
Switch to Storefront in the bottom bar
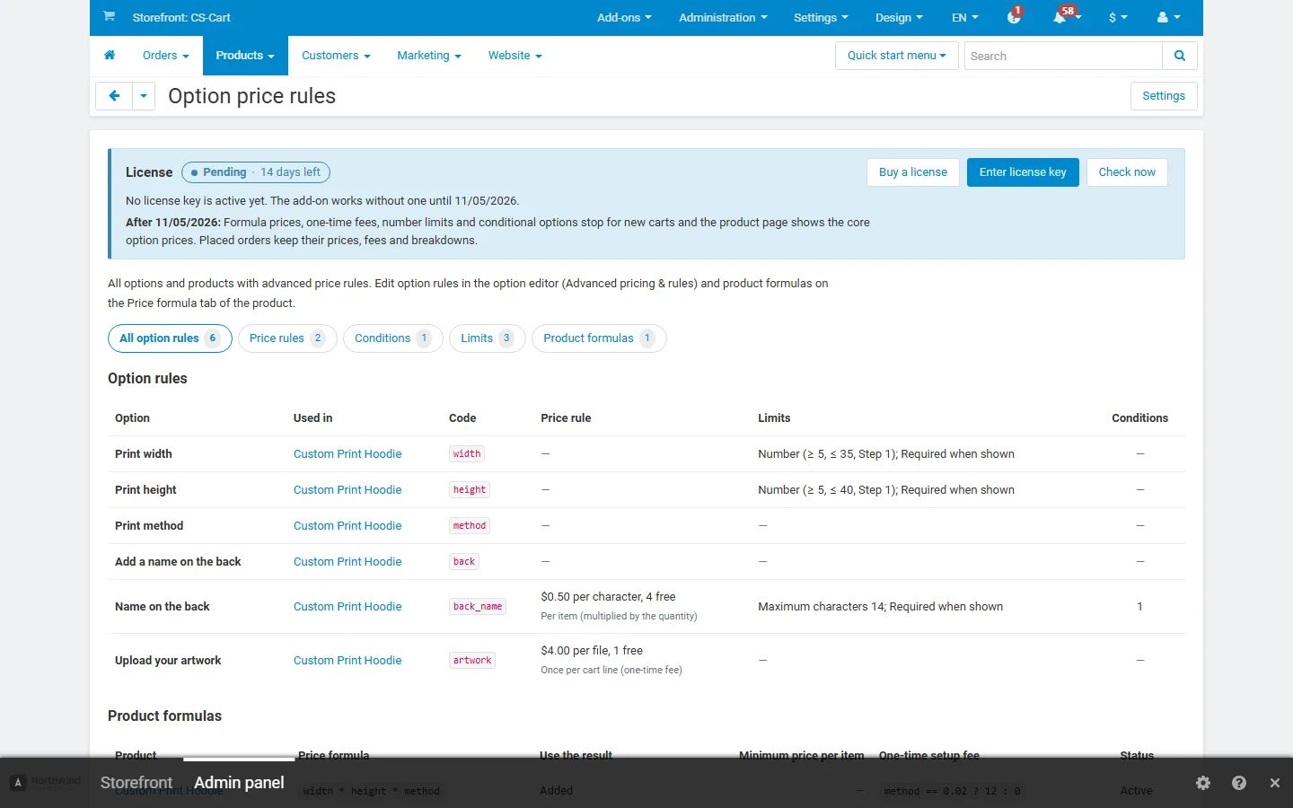(x=136, y=783)
